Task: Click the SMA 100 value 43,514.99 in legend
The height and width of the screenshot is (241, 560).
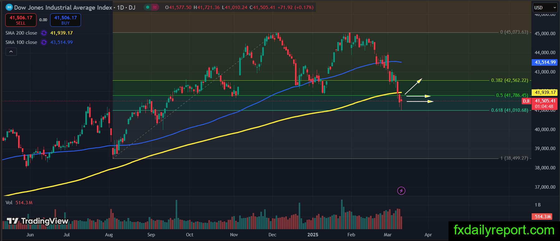Action: pos(62,42)
